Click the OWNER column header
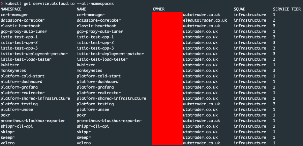Screen dimensions: 303x146 (x=159, y=9)
